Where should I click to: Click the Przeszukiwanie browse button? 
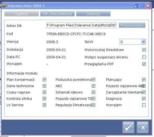132,25
